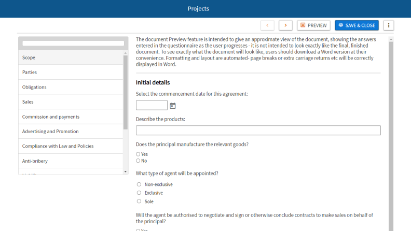The width and height of the screenshot is (411, 231).
Task: Click the commencement date input field
Action: coord(152,106)
